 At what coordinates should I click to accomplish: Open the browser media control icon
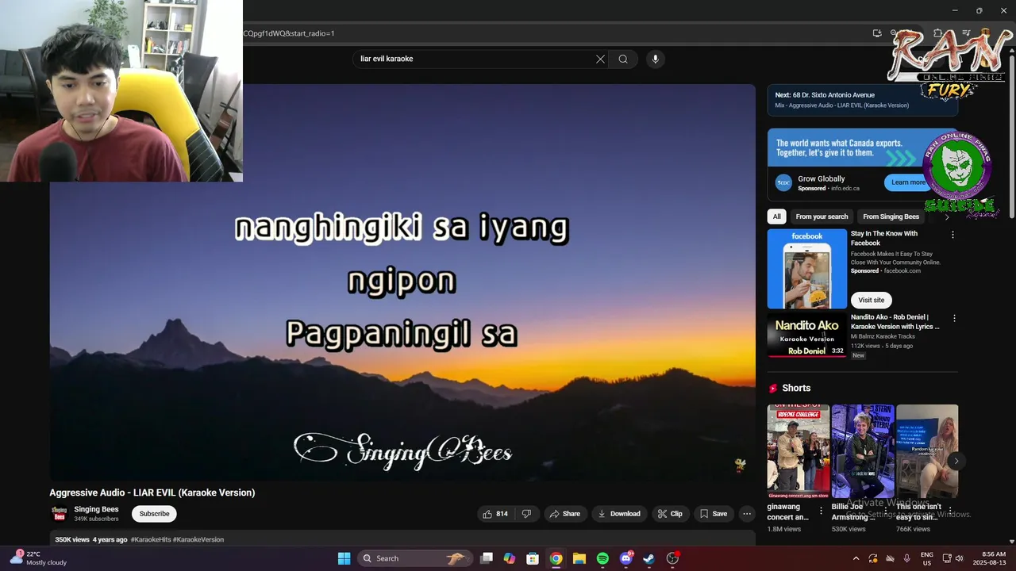pyautogui.click(x=966, y=33)
